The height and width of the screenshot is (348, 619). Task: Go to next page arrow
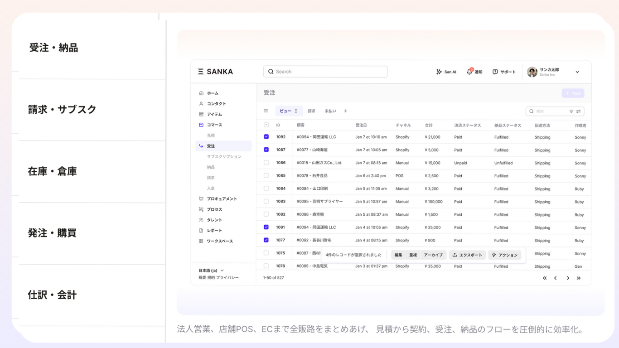568,278
